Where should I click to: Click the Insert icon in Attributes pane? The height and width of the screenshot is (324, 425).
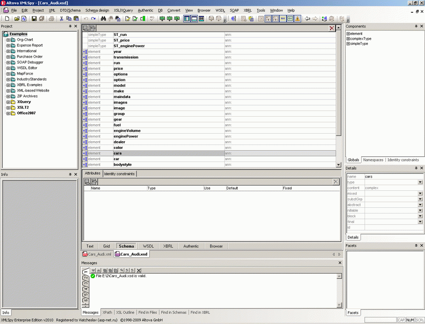click(94, 181)
